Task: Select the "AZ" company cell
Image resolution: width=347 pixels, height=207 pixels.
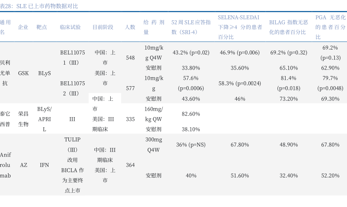Action: (x=24, y=165)
